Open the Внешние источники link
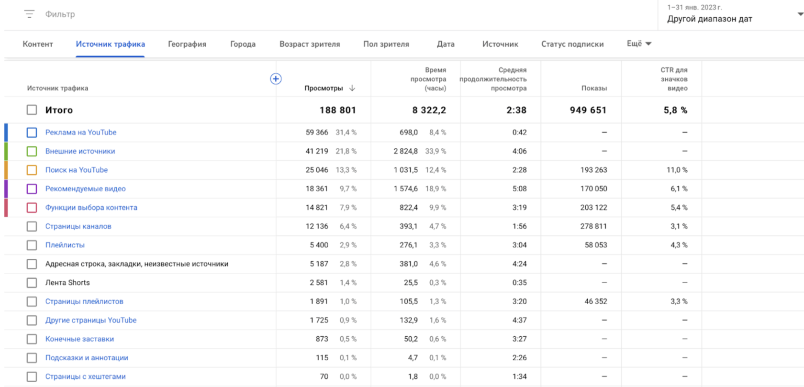This screenshot has width=804, height=387. click(80, 151)
